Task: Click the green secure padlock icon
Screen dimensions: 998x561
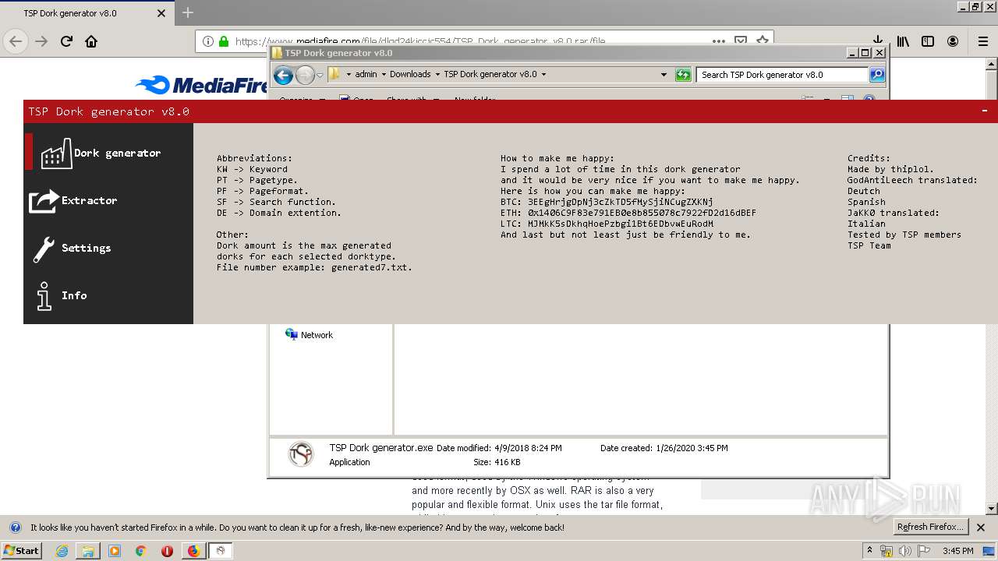Action: click(224, 41)
